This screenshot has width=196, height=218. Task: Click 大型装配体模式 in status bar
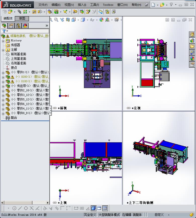[109, 215]
